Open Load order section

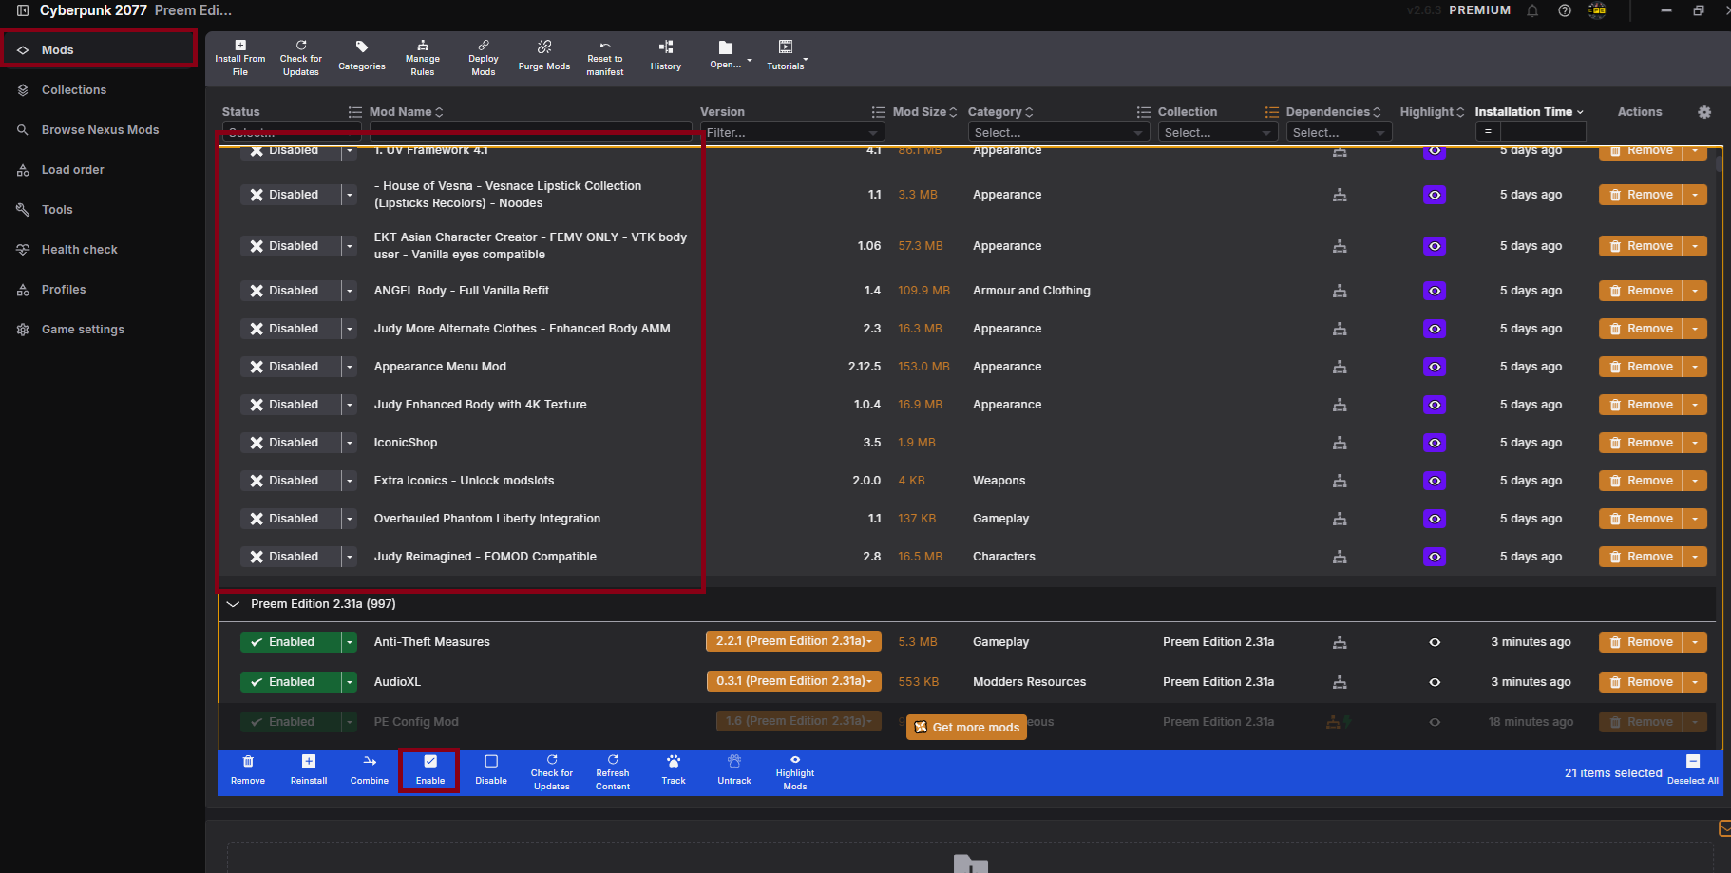72,170
